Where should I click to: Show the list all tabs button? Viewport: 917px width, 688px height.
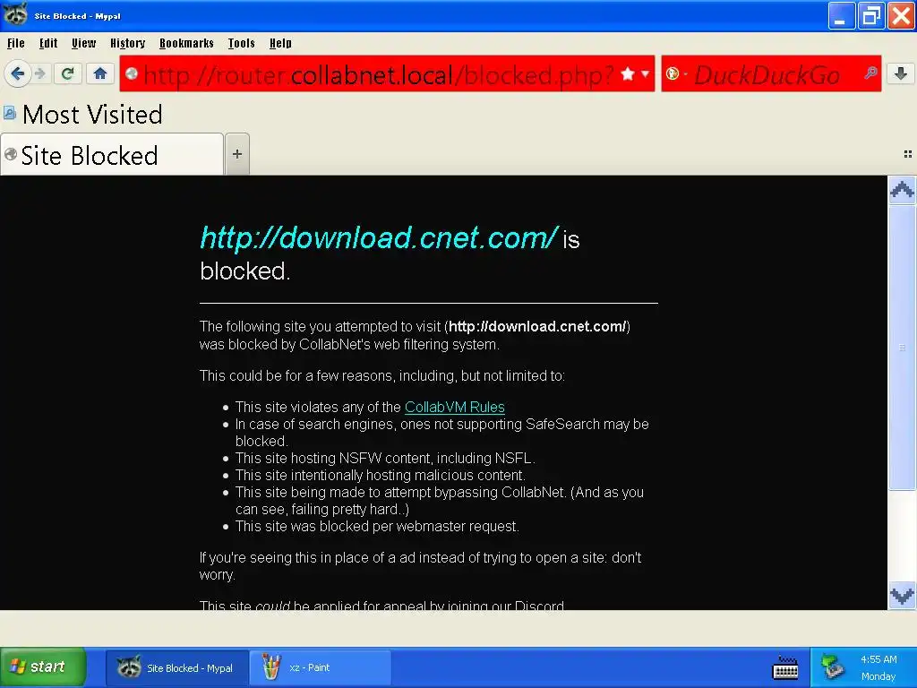coord(908,154)
